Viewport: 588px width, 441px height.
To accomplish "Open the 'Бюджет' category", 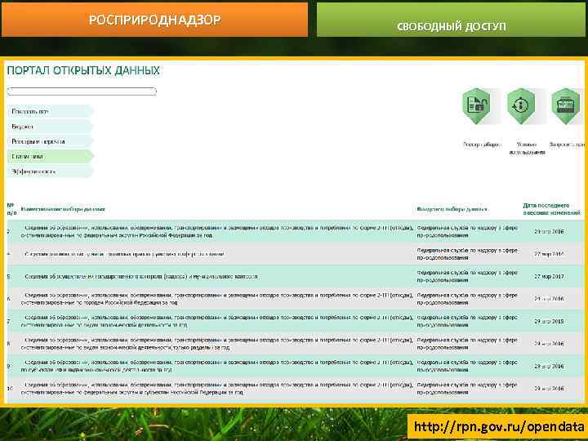I will (x=50, y=127).
